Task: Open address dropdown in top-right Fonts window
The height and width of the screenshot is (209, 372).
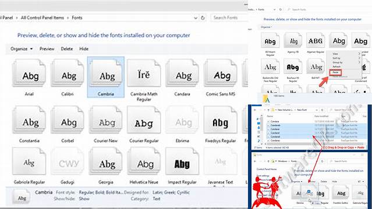Action: coord(275,9)
